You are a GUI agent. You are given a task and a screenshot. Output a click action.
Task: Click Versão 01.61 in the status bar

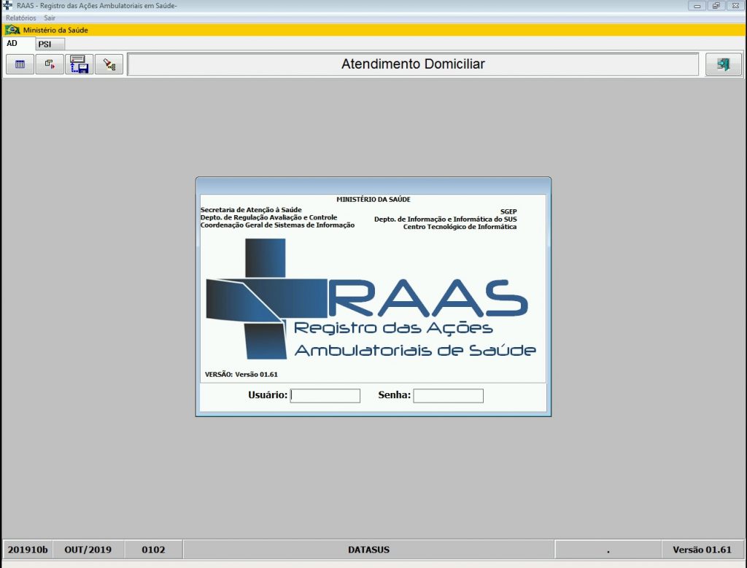click(703, 550)
